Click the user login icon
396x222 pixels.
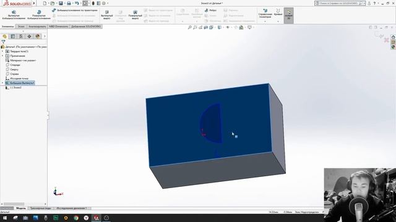point(369,3)
